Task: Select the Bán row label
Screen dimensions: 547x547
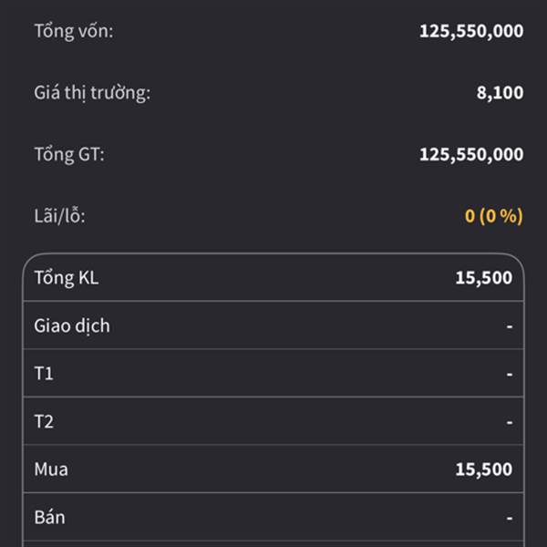Action: point(49,517)
